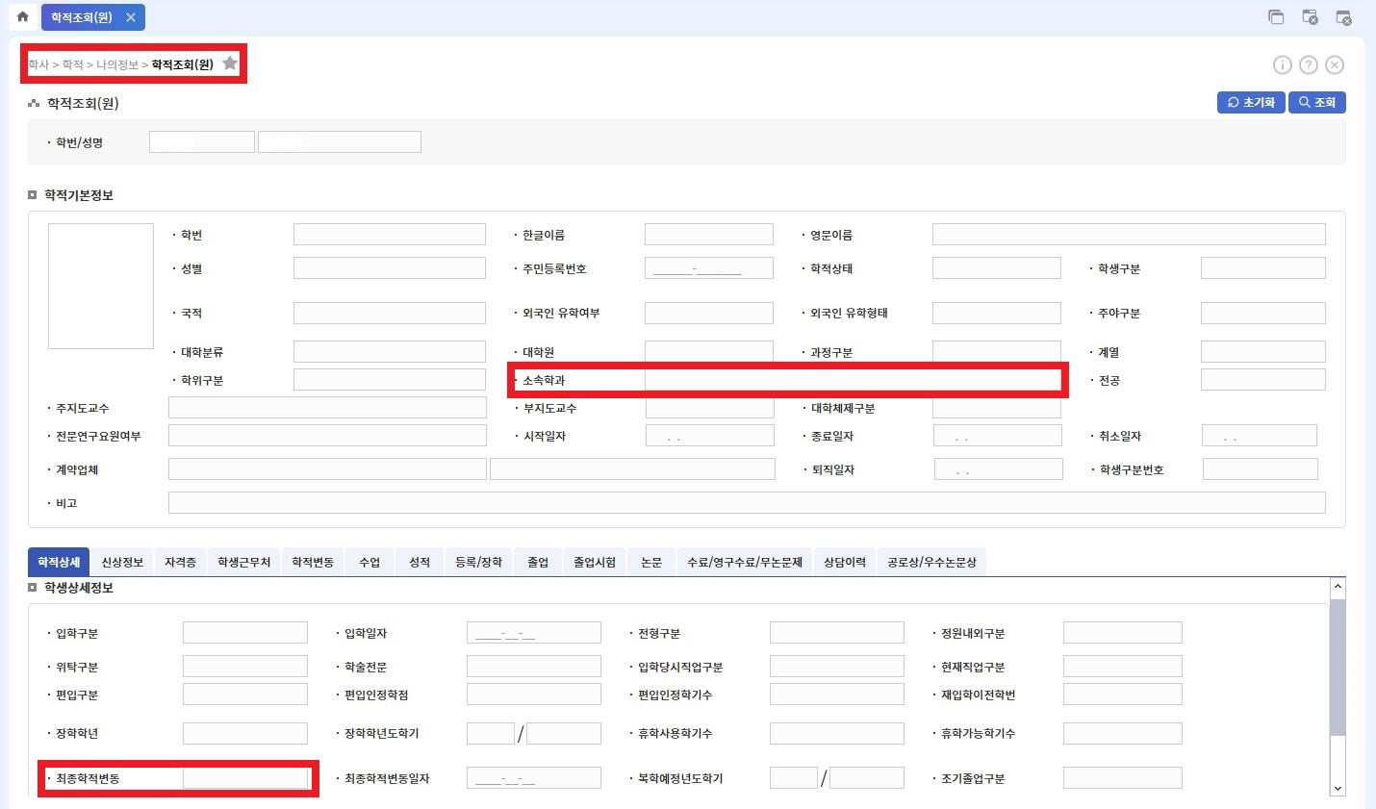Go to the 등록/장학 tab
The height and width of the screenshot is (809, 1376).
pyautogui.click(x=478, y=562)
